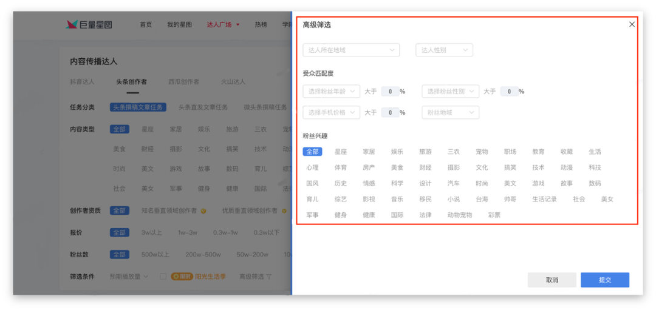The image size is (656, 310).
Task: Select the 科技 fan interest tag
Action: [x=595, y=167]
